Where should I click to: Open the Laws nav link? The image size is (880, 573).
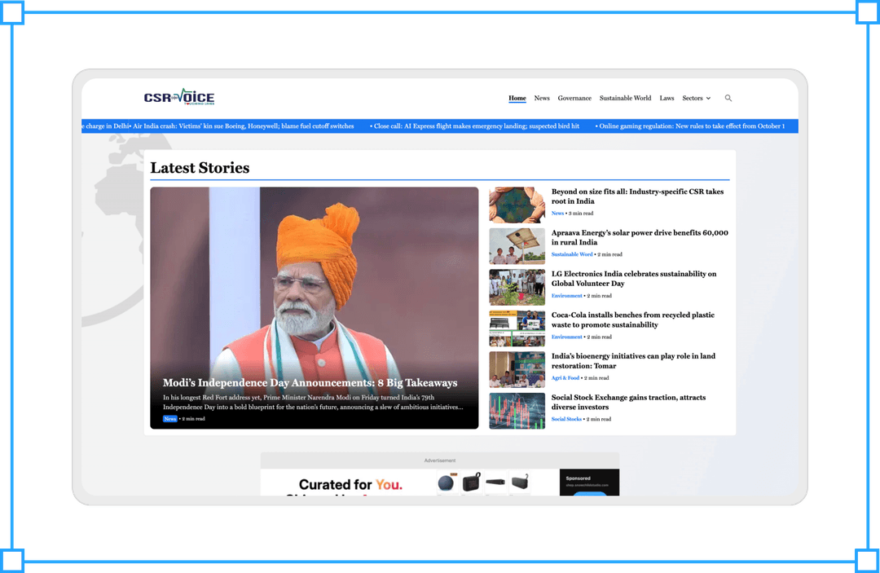(x=667, y=98)
